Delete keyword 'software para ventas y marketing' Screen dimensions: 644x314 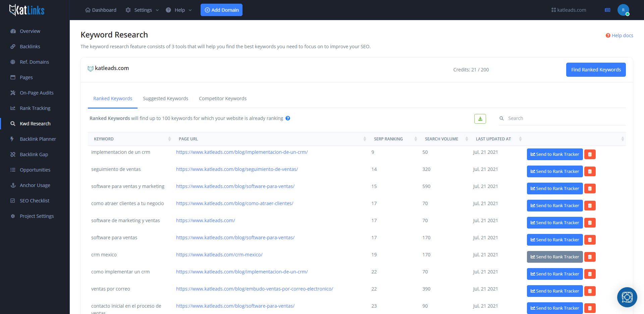[590, 189]
